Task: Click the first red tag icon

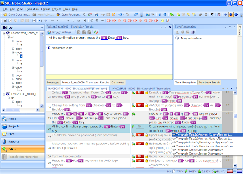Action: (109, 20)
